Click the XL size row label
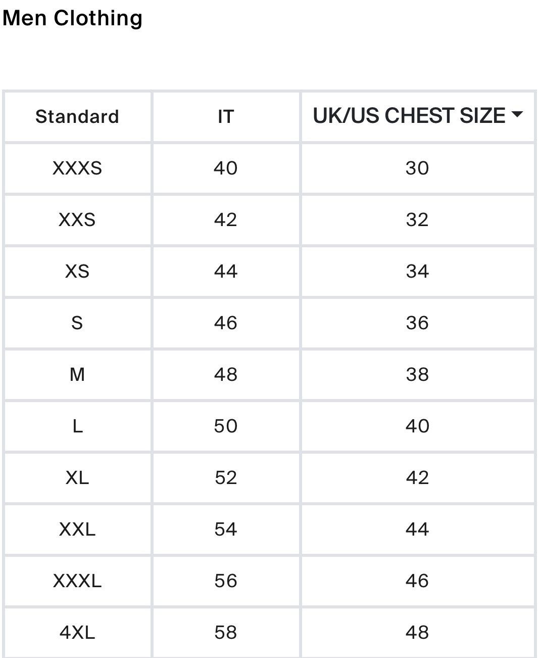This screenshot has height=658, width=540. pyautogui.click(x=77, y=477)
